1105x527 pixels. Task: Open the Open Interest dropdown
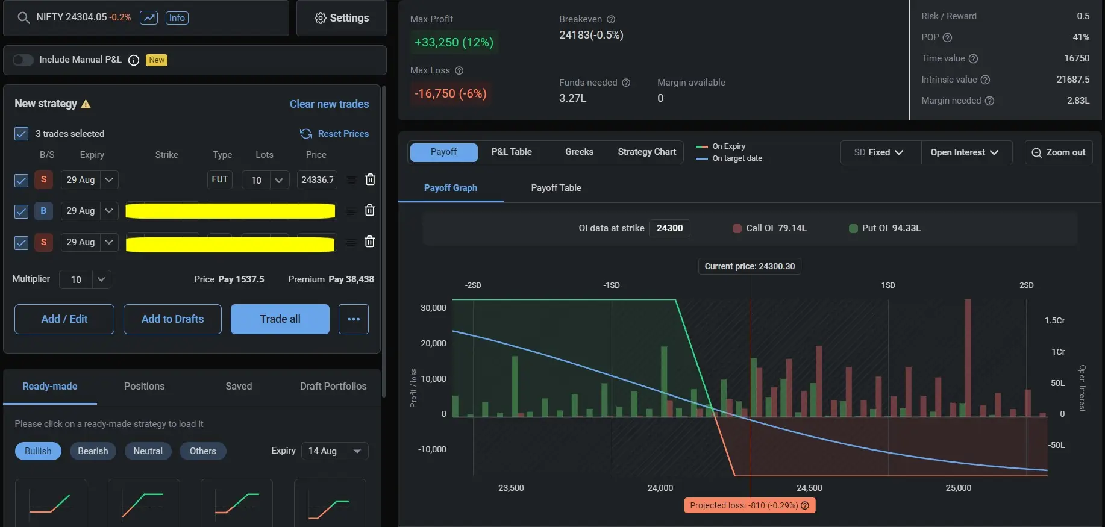[964, 152]
